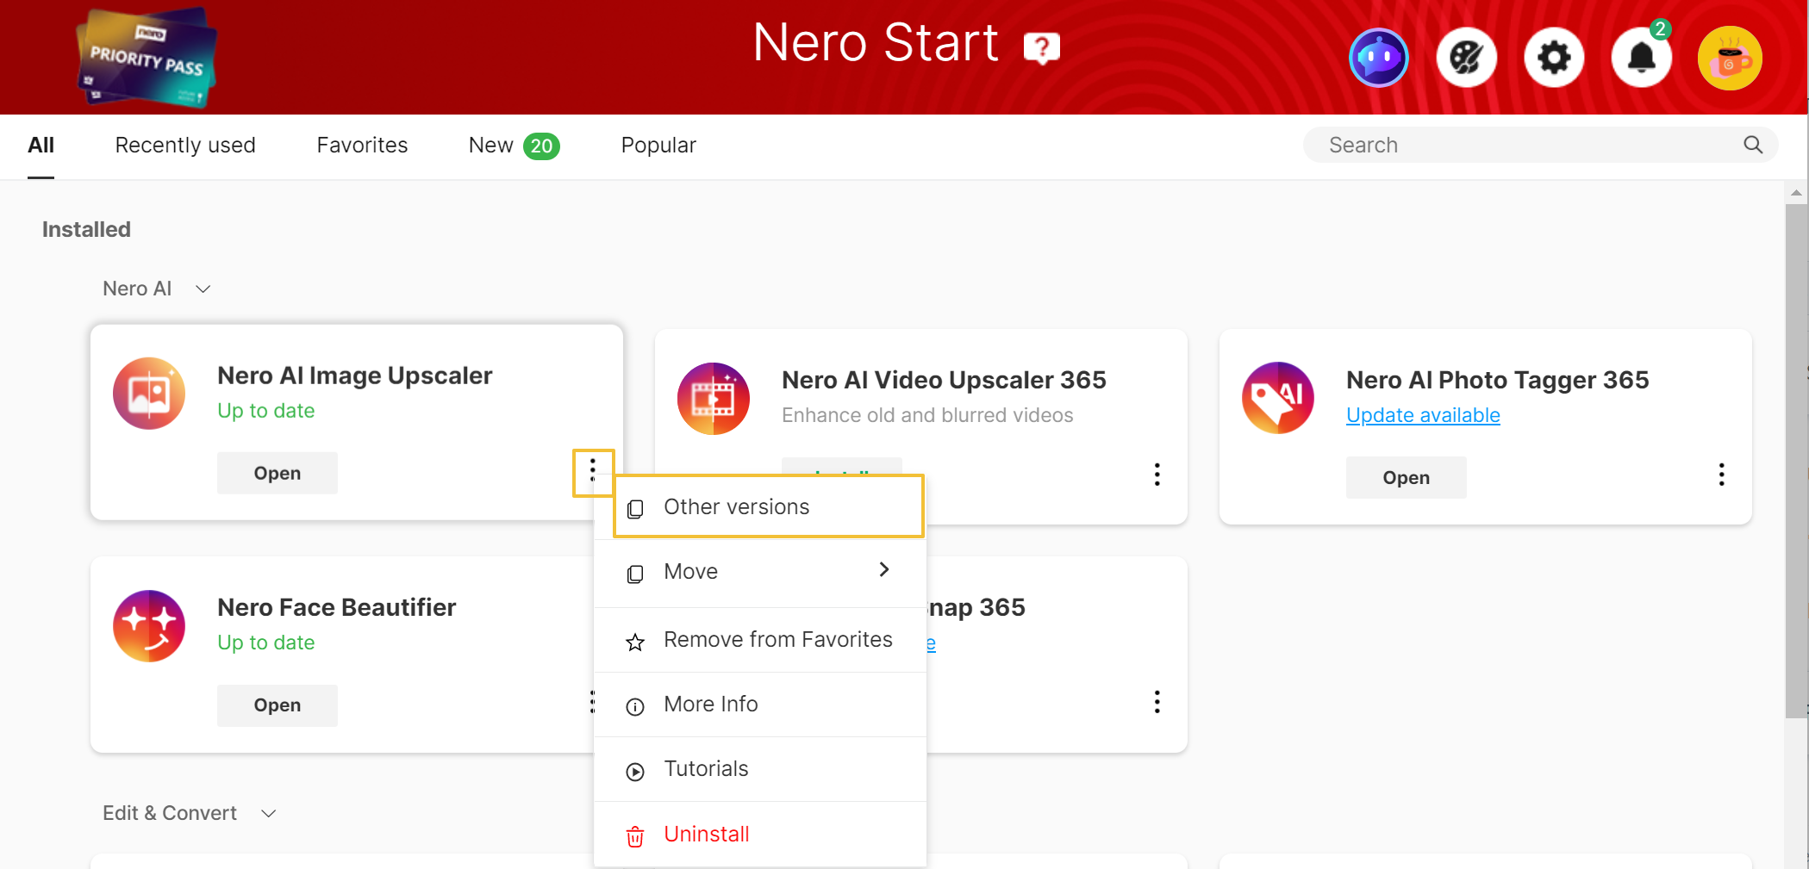The height and width of the screenshot is (869, 1809).
Task: Open Nero AI Photo Tagger 365
Action: pos(1407,477)
